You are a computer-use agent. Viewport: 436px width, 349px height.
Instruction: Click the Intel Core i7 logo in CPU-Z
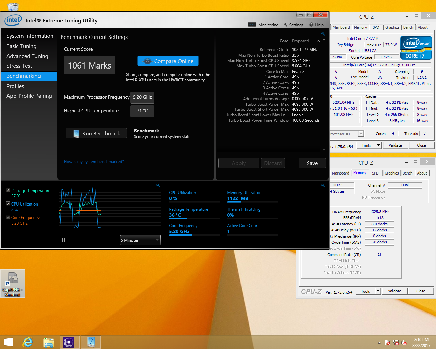click(x=416, y=47)
